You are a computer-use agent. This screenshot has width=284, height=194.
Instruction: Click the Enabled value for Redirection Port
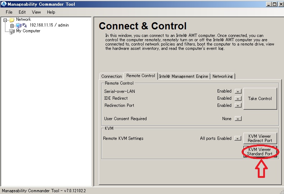pos(224,105)
